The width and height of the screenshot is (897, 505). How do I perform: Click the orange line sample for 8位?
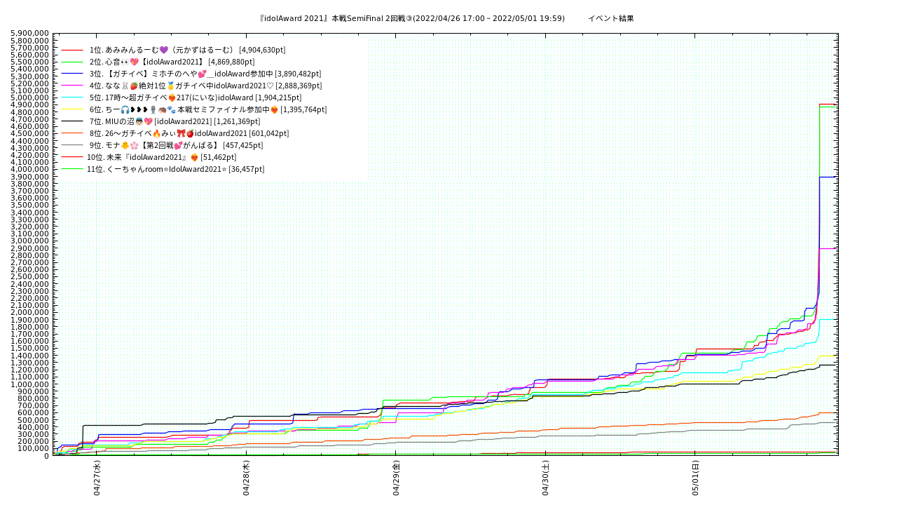(x=71, y=133)
